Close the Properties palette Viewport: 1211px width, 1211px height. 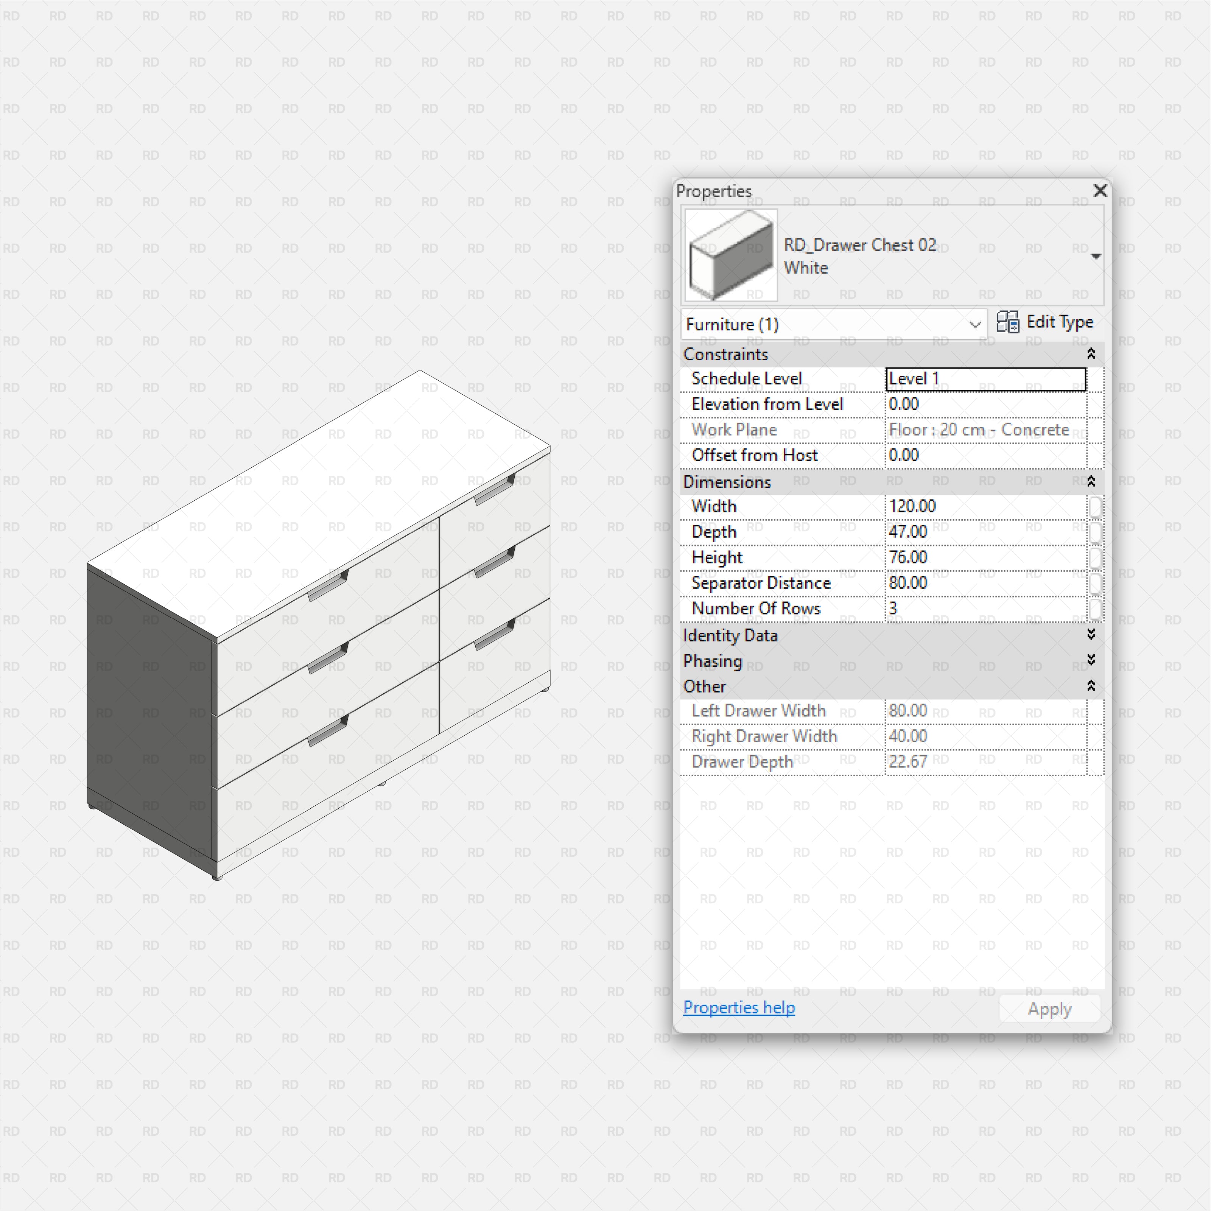pyautogui.click(x=1100, y=191)
